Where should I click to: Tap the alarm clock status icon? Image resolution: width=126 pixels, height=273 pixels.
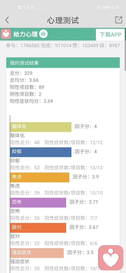pyautogui.click(x=99, y=7)
